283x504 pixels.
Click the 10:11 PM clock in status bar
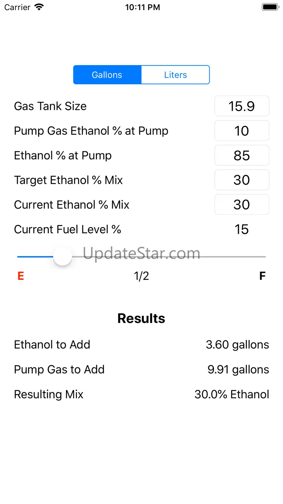[142, 7]
